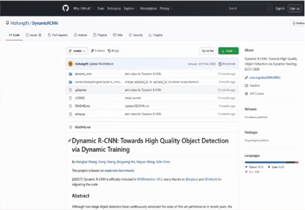Copy the heading anchor link icon
Image resolution: width=305 pixels, height=210 pixels.
point(69,141)
